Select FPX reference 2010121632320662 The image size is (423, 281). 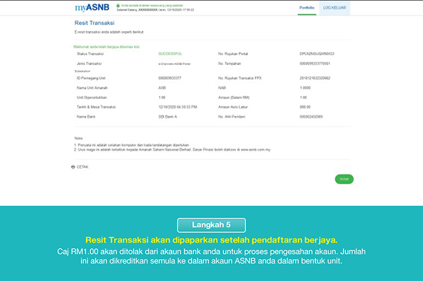pyautogui.click(x=315, y=78)
